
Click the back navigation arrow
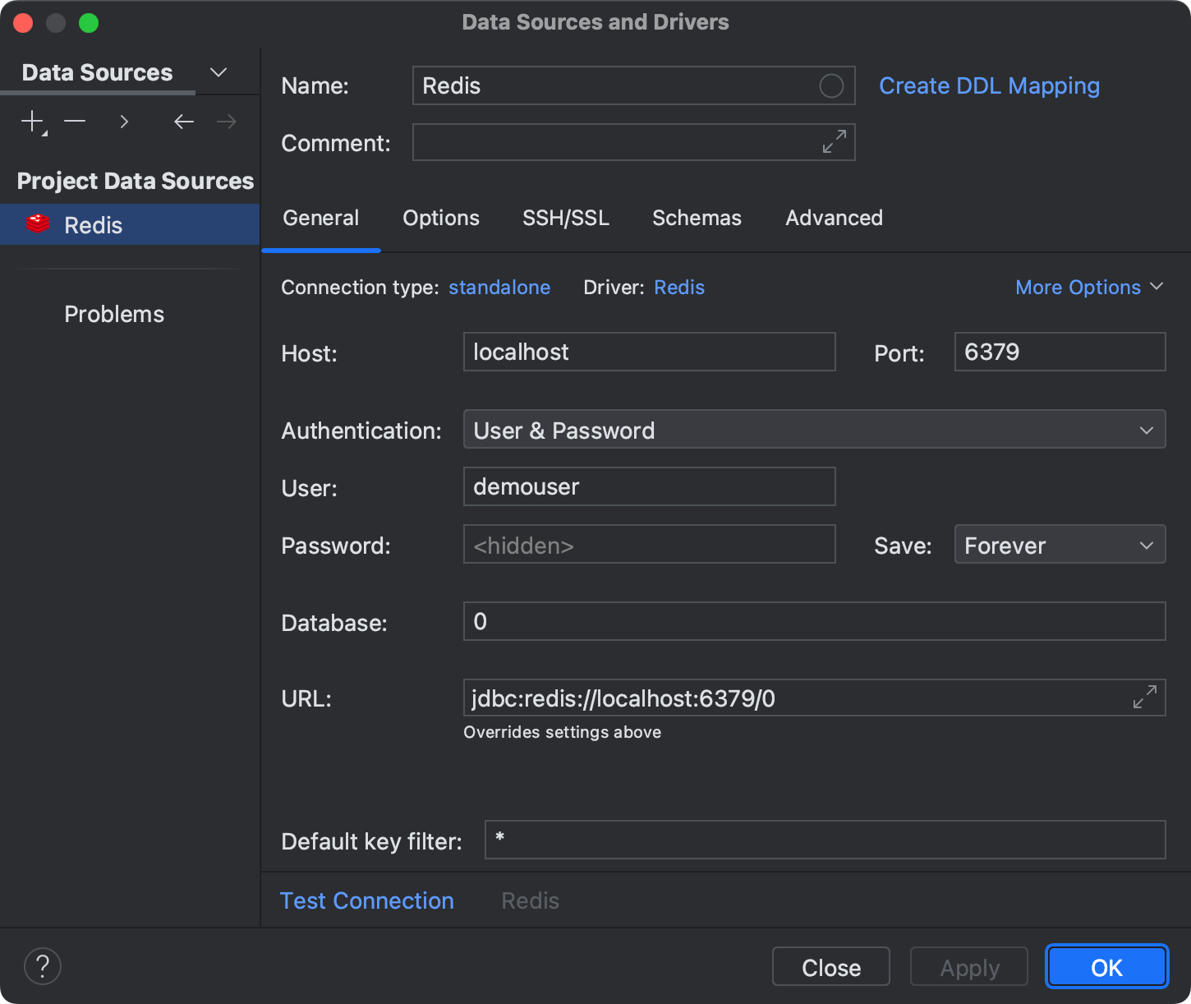(183, 121)
